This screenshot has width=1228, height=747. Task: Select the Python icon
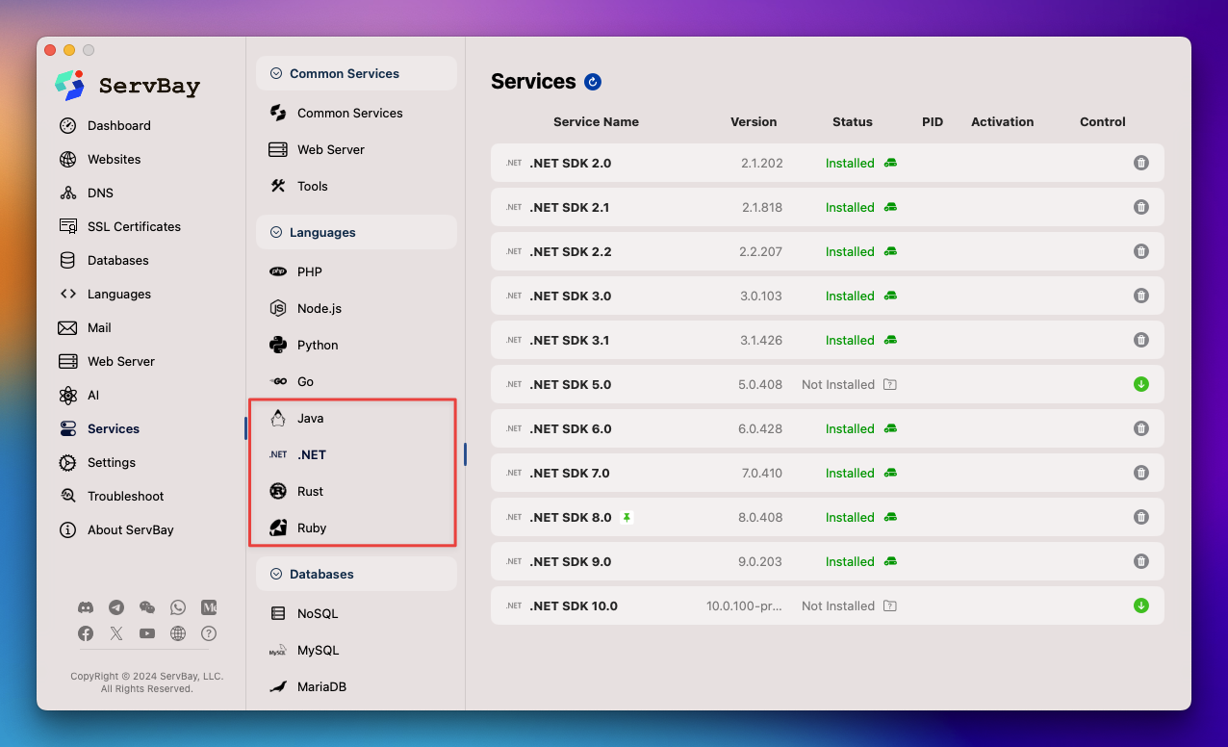click(x=278, y=345)
